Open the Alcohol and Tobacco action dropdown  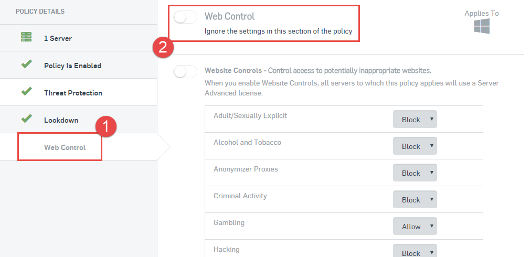point(415,146)
